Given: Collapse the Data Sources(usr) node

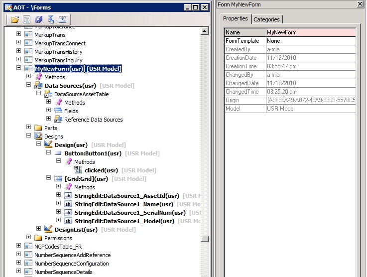Looking at the screenshot, I should (x=28, y=84).
